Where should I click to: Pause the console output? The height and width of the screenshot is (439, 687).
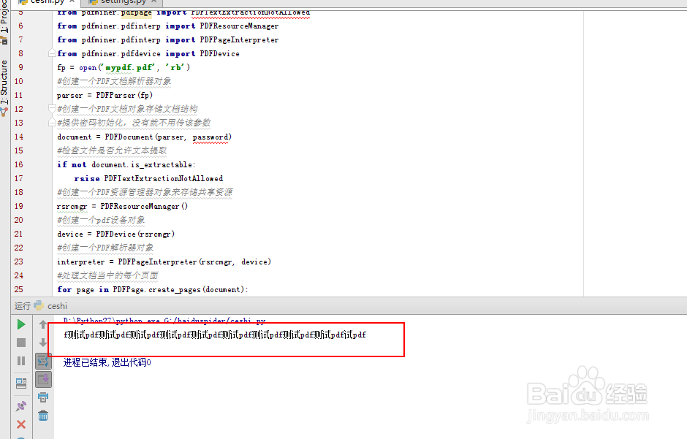click(21, 360)
